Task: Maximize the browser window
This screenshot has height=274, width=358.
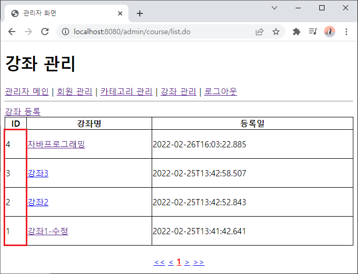Action: pos(322,8)
